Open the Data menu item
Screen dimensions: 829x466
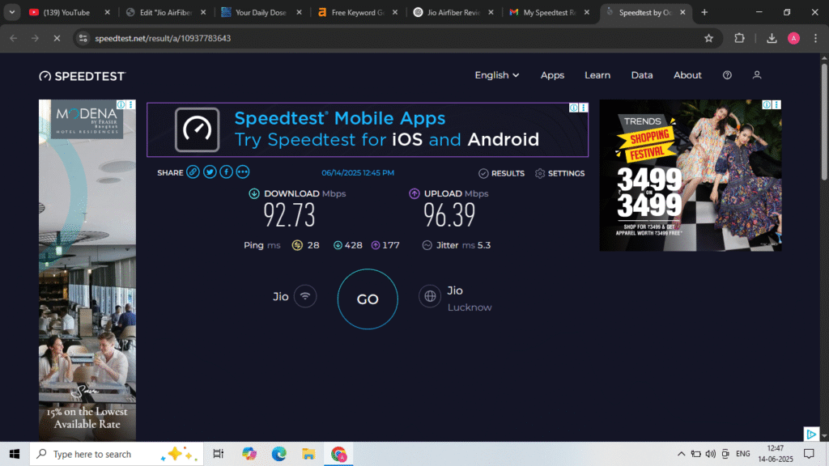[x=642, y=75]
